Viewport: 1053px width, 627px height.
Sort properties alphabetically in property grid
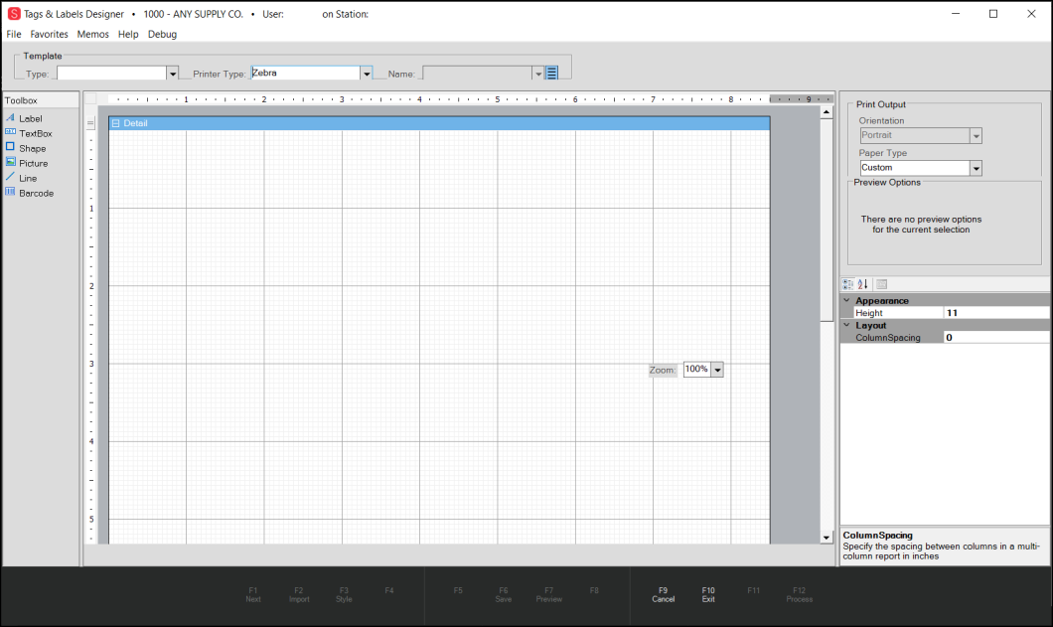[863, 284]
